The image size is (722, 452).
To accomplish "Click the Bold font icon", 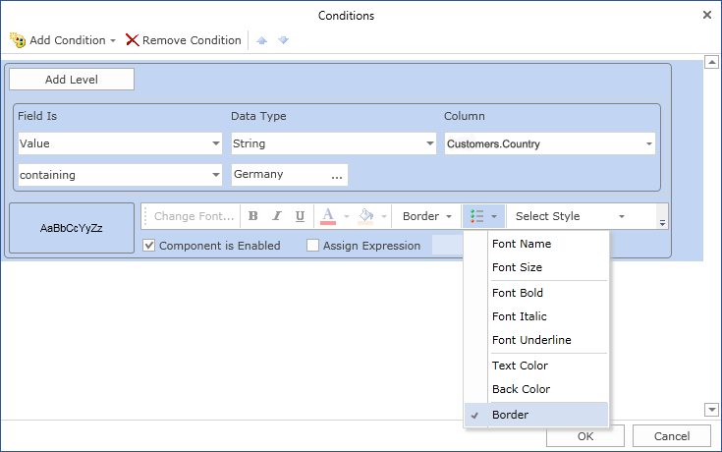I will (253, 216).
